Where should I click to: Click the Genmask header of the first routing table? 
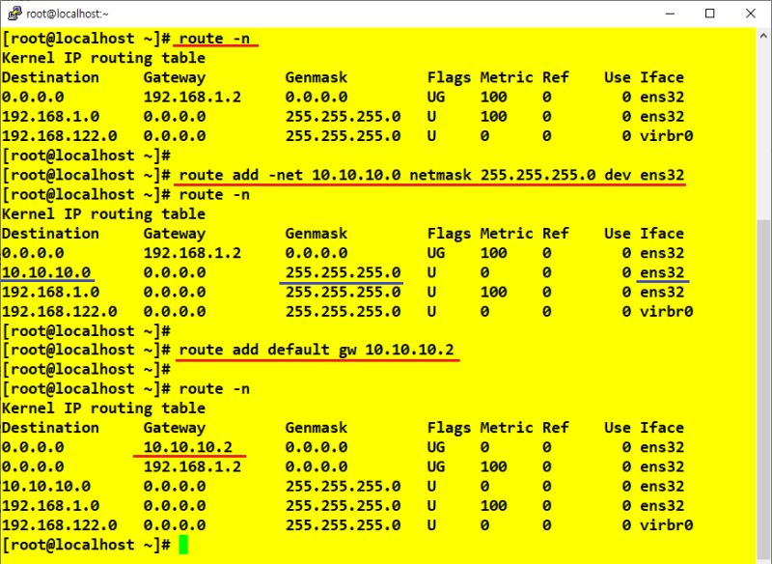(317, 78)
